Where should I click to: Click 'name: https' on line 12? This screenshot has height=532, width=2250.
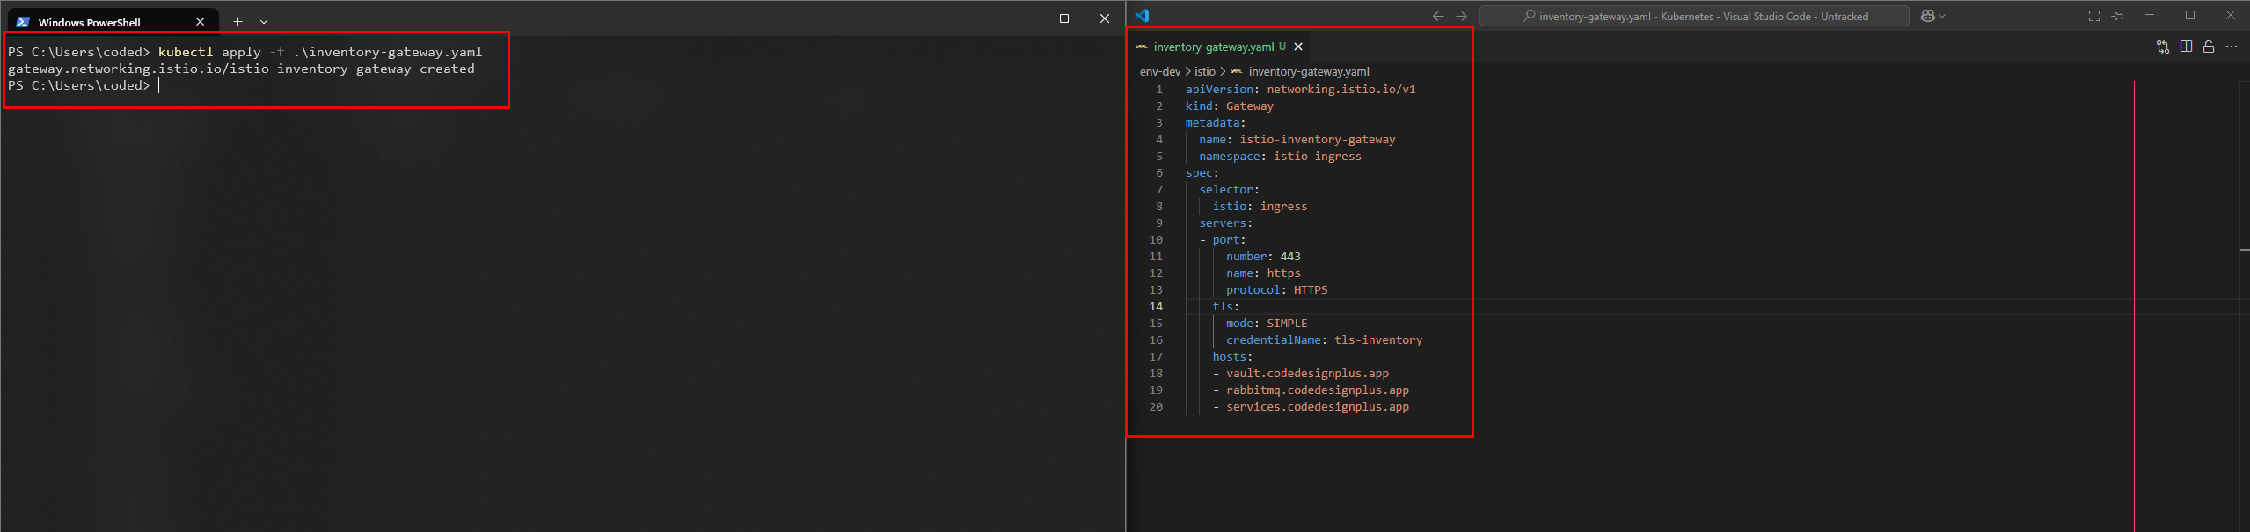point(1263,273)
